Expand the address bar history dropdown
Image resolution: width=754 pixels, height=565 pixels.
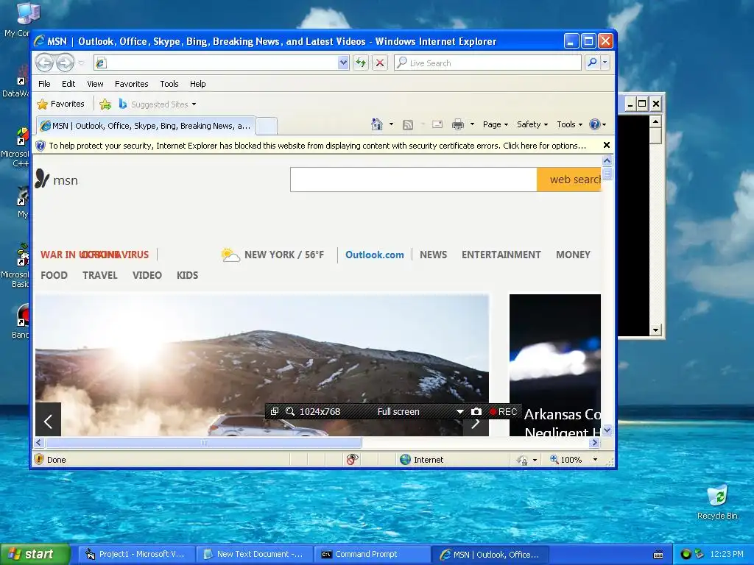click(343, 63)
